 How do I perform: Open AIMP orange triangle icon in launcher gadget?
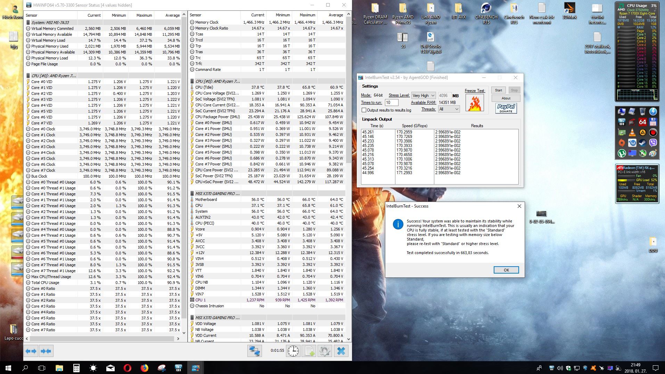pos(643,132)
